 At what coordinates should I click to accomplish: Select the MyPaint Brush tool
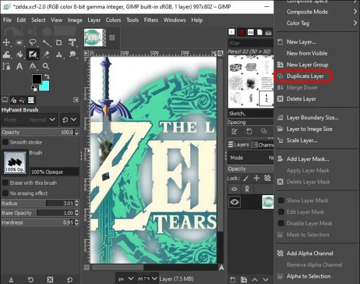coord(32,54)
